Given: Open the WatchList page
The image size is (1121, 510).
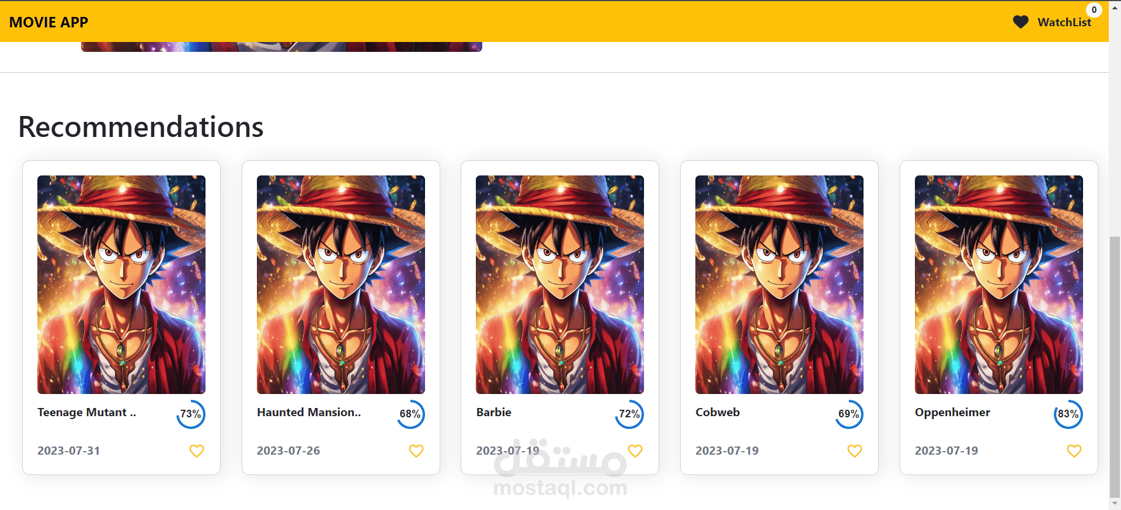Looking at the screenshot, I should (1064, 22).
